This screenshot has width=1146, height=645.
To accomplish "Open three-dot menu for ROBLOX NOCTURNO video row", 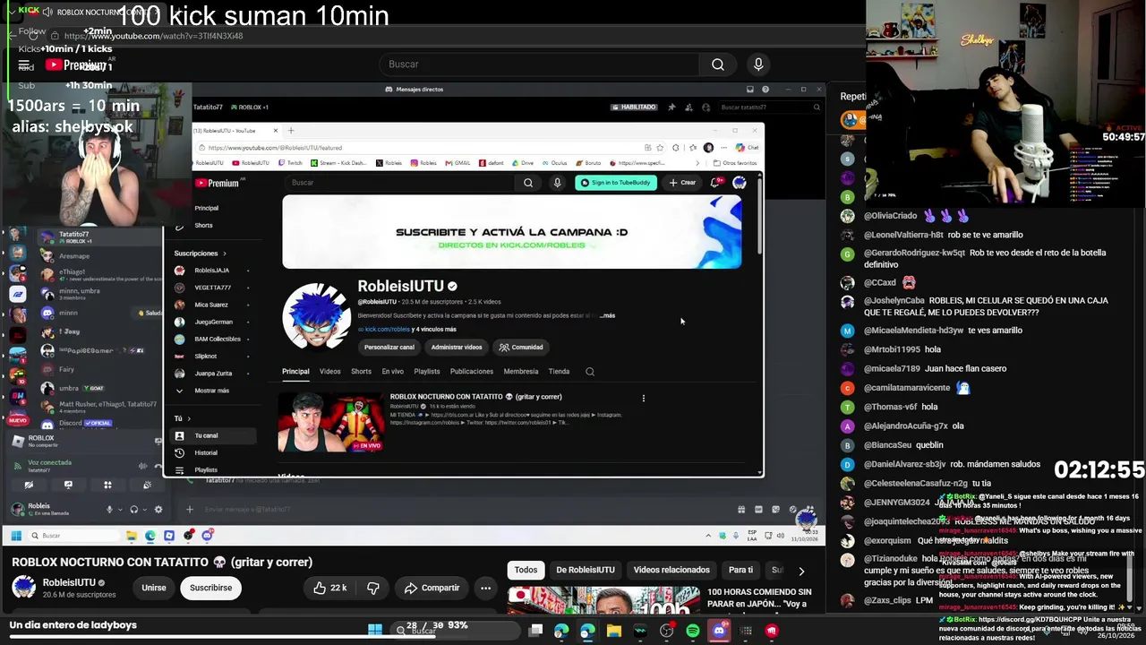I will tap(643, 398).
